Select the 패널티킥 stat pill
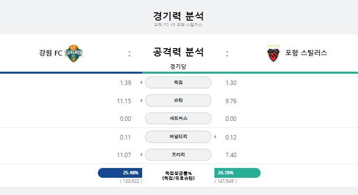Screen dimensions: 358x195 pos(178,137)
